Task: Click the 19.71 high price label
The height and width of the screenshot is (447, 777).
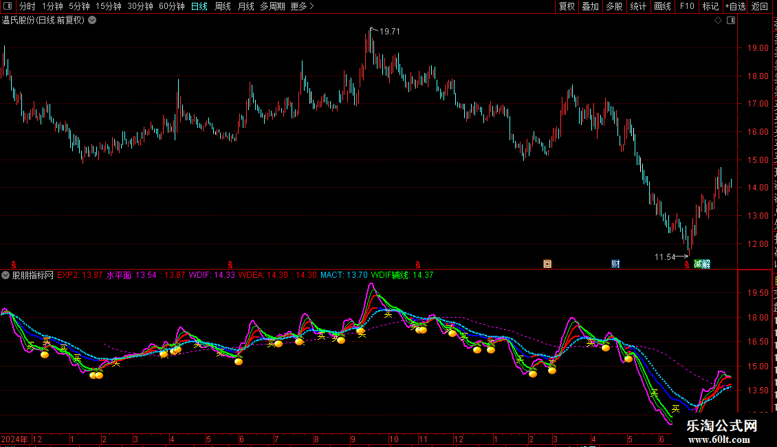Action: click(x=389, y=31)
